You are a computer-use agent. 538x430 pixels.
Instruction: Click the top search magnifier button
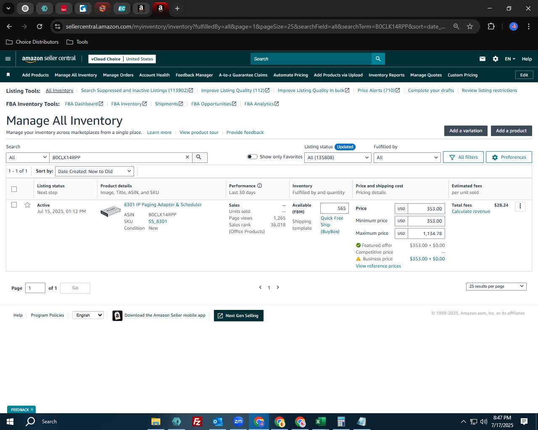coord(378,59)
